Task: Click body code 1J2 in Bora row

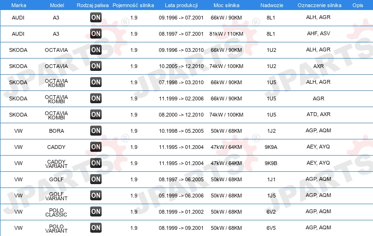Action: pos(271,131)
